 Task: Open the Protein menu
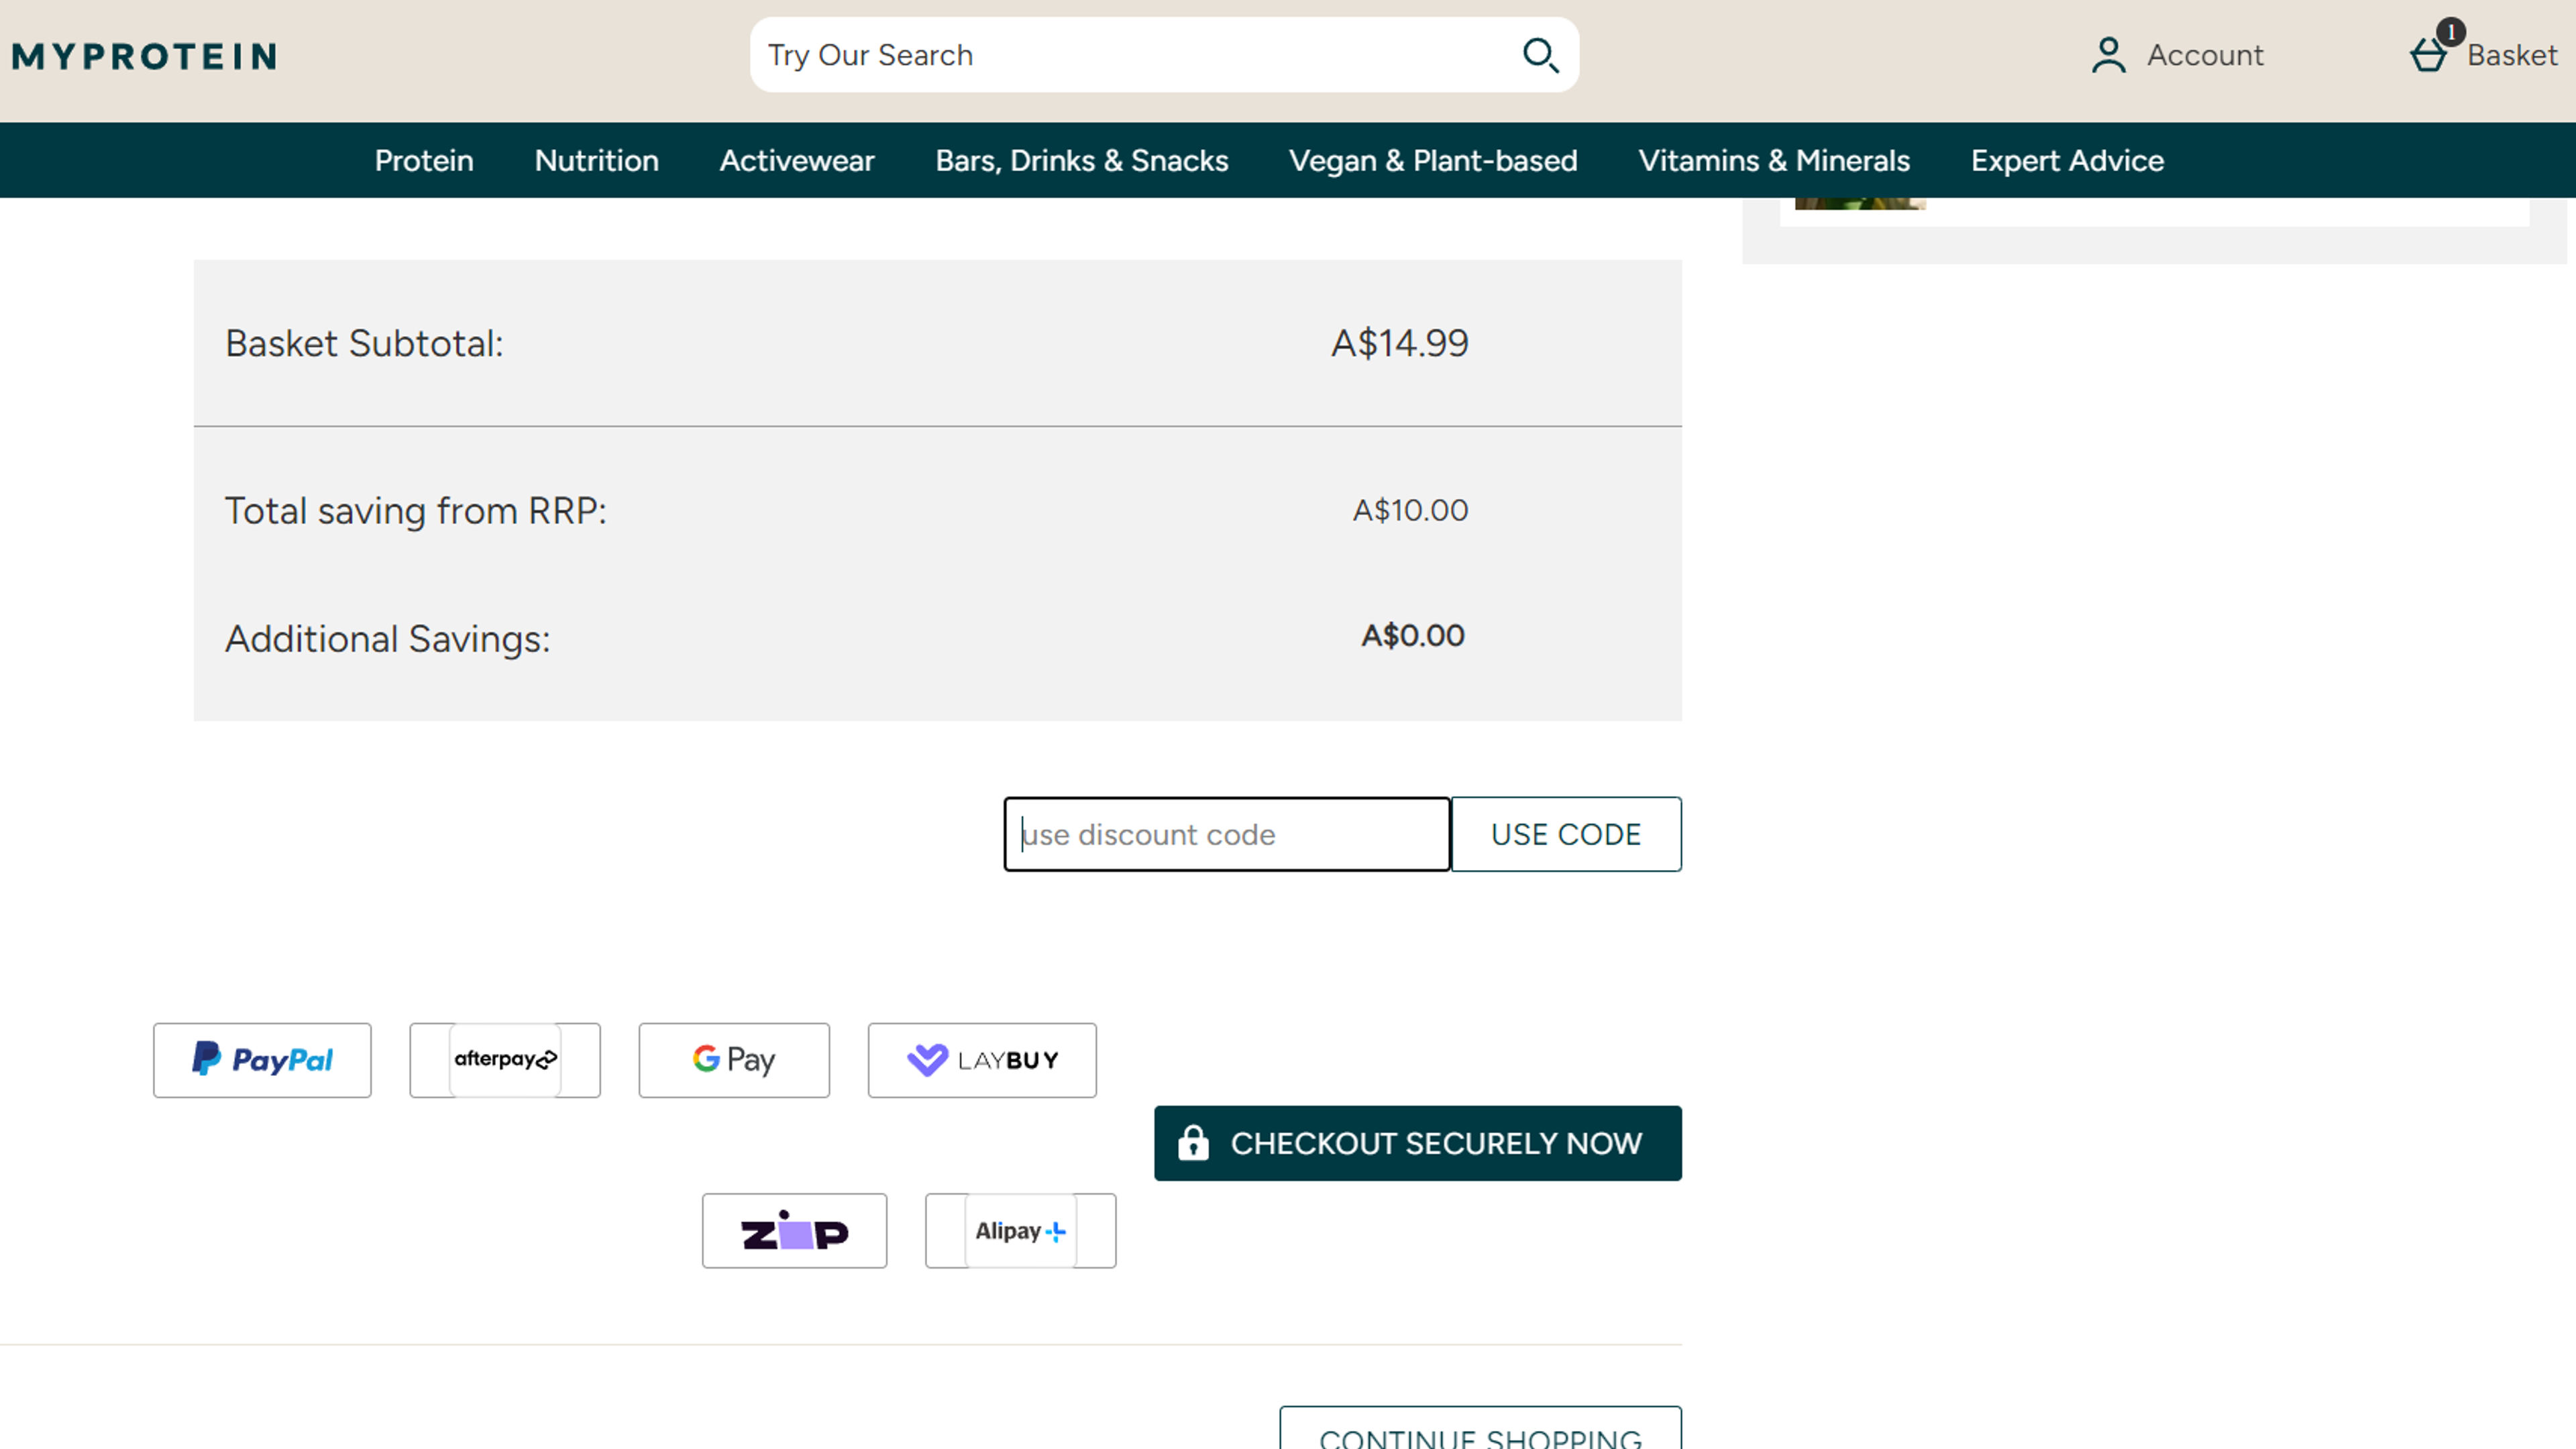point(424,160)
